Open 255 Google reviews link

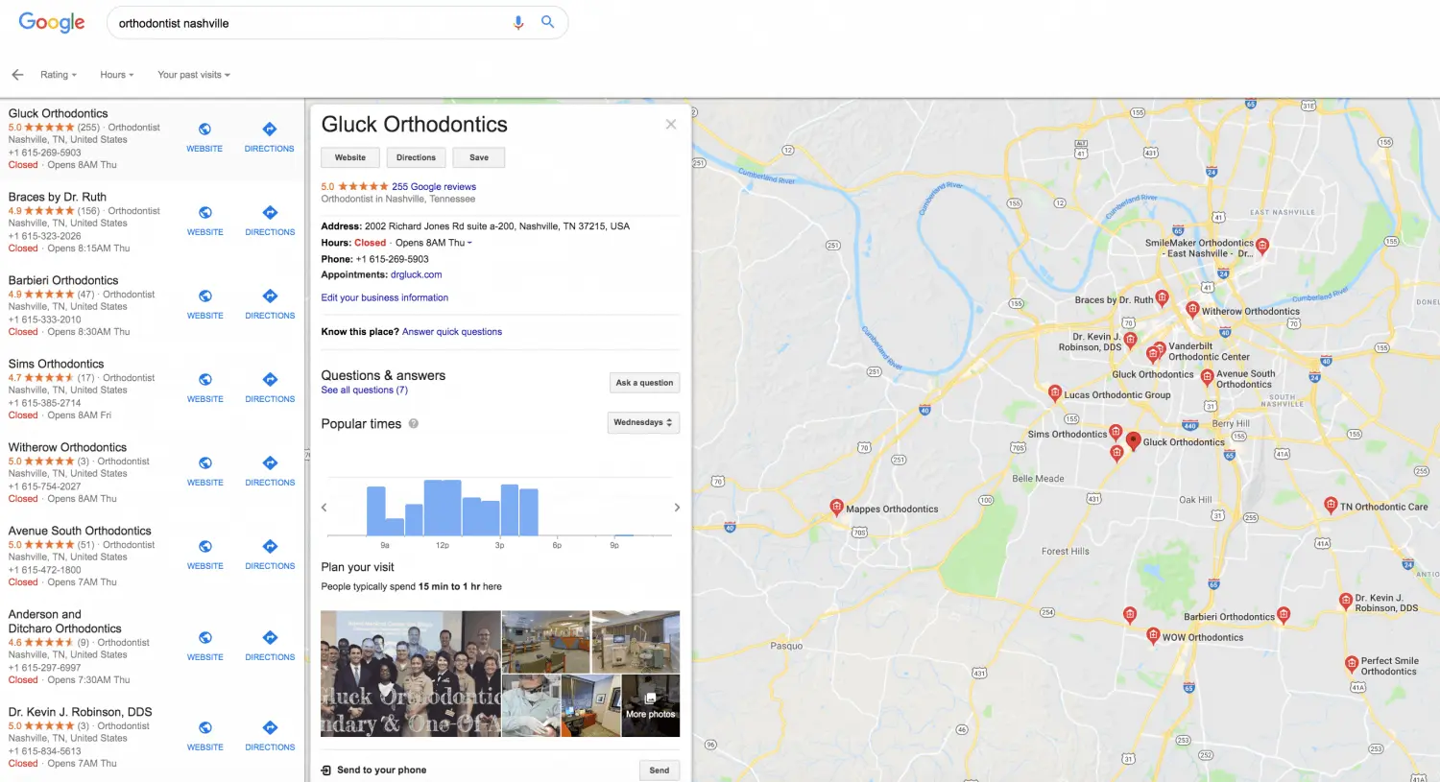pyautogui.click(x=434, y=187)
